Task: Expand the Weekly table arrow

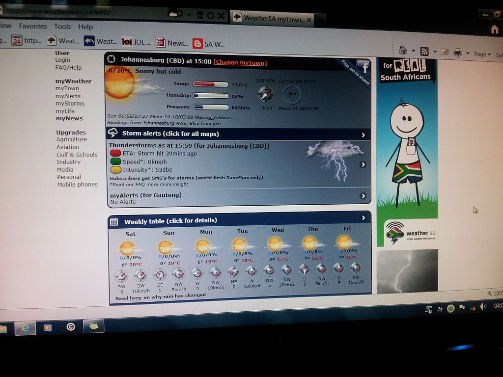Action: pyautogui.click(x=363, y=217)
